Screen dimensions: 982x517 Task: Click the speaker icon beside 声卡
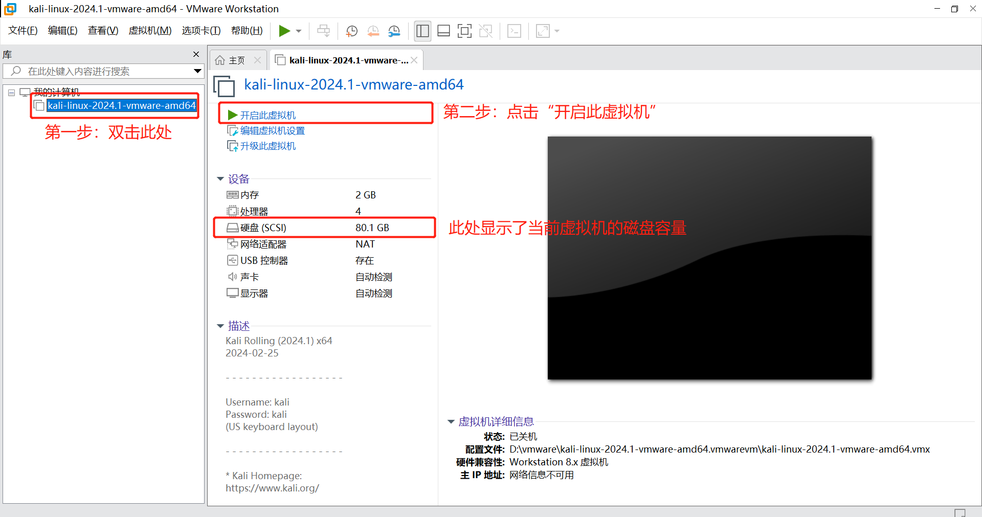[x=233, y=277]
